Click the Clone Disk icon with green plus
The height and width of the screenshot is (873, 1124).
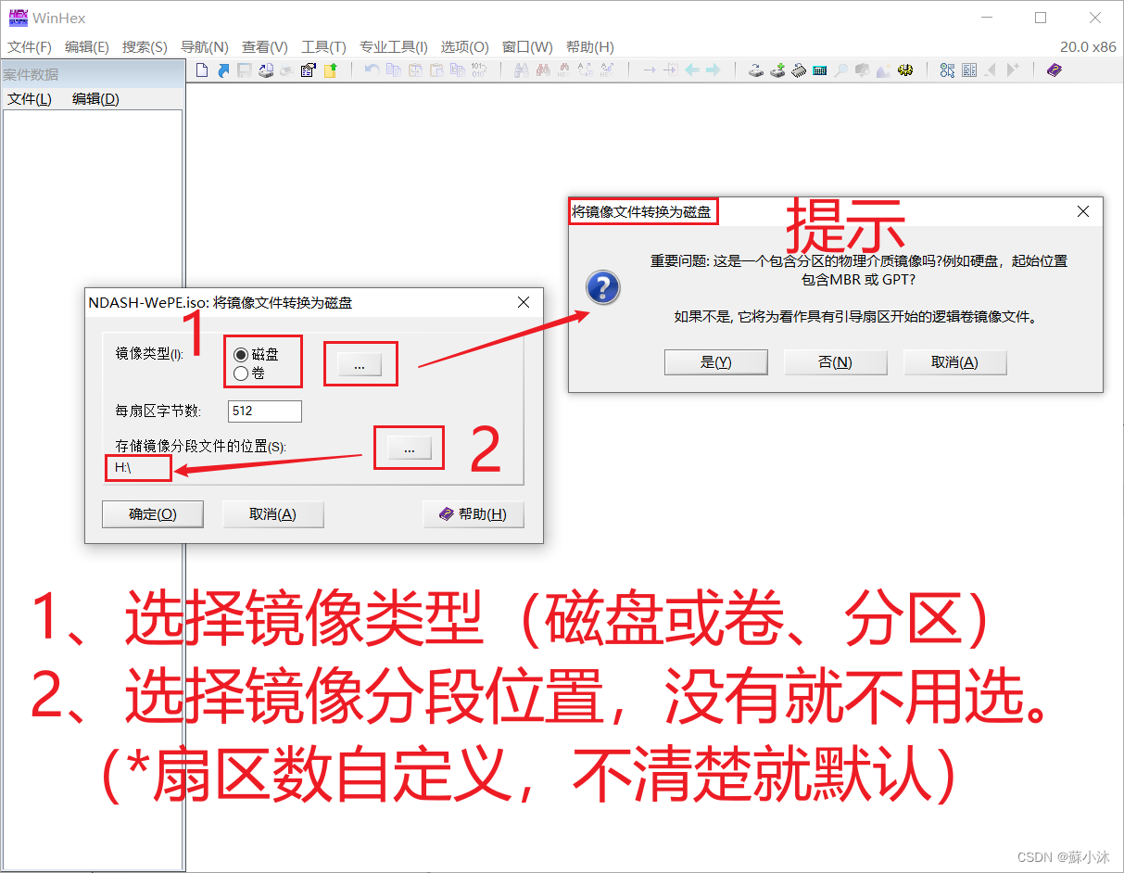tap(777, 70)
